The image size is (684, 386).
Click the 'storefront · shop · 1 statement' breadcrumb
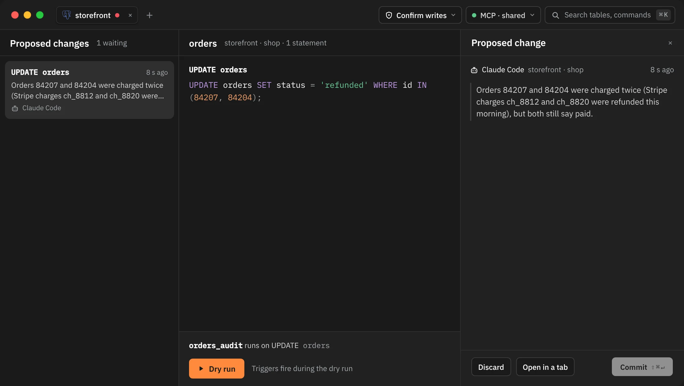pyautogui.click(x=275, y=43)
